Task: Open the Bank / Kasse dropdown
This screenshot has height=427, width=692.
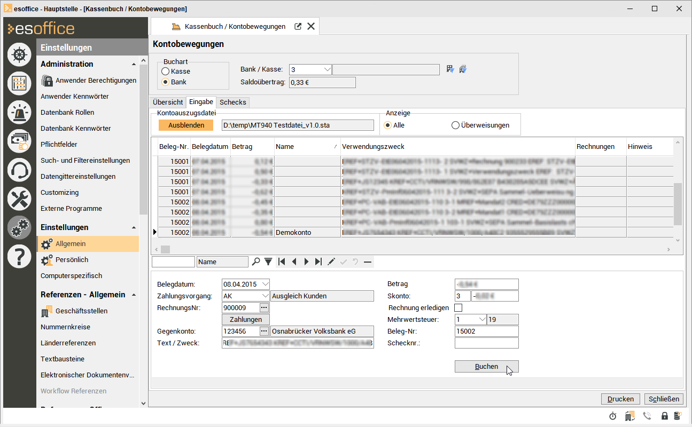Action: (x=326, y=69)
